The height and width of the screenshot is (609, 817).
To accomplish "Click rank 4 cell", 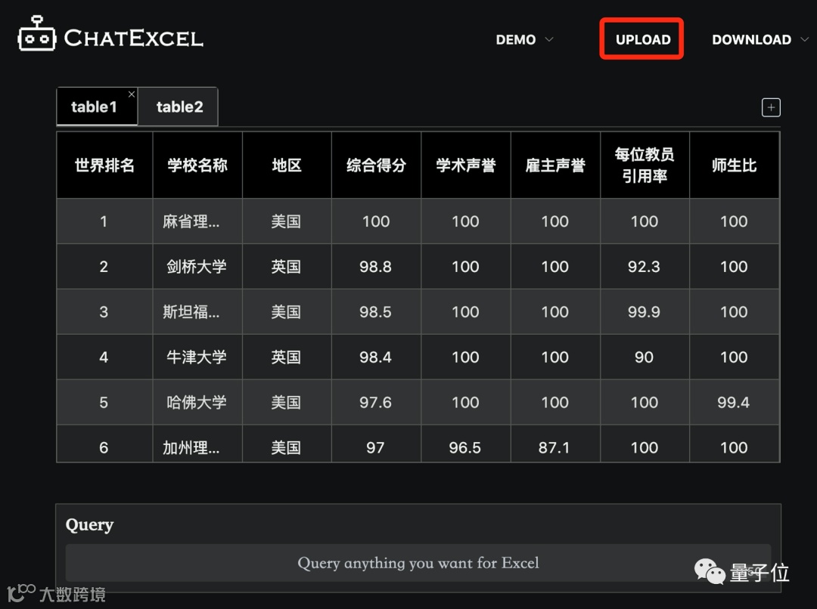I will pyautogui.click(x=104, y=357).
